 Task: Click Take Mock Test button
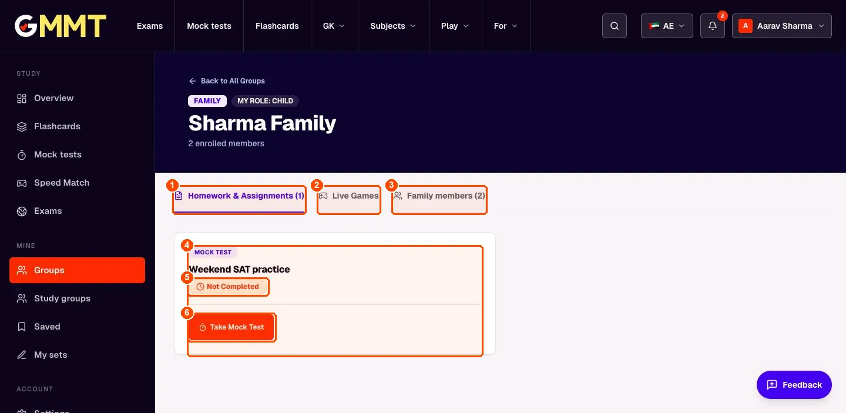(x=231, y=327)
